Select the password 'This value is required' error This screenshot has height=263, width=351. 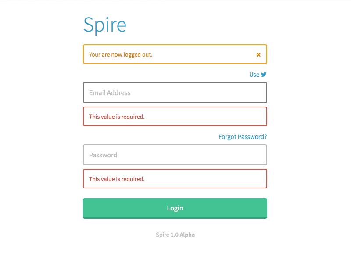(x=117, y=179)
